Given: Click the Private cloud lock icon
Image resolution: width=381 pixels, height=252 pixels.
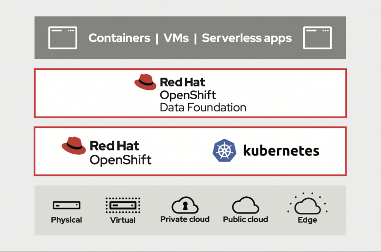Looking at the screenshot, I should tap(185, 205).
